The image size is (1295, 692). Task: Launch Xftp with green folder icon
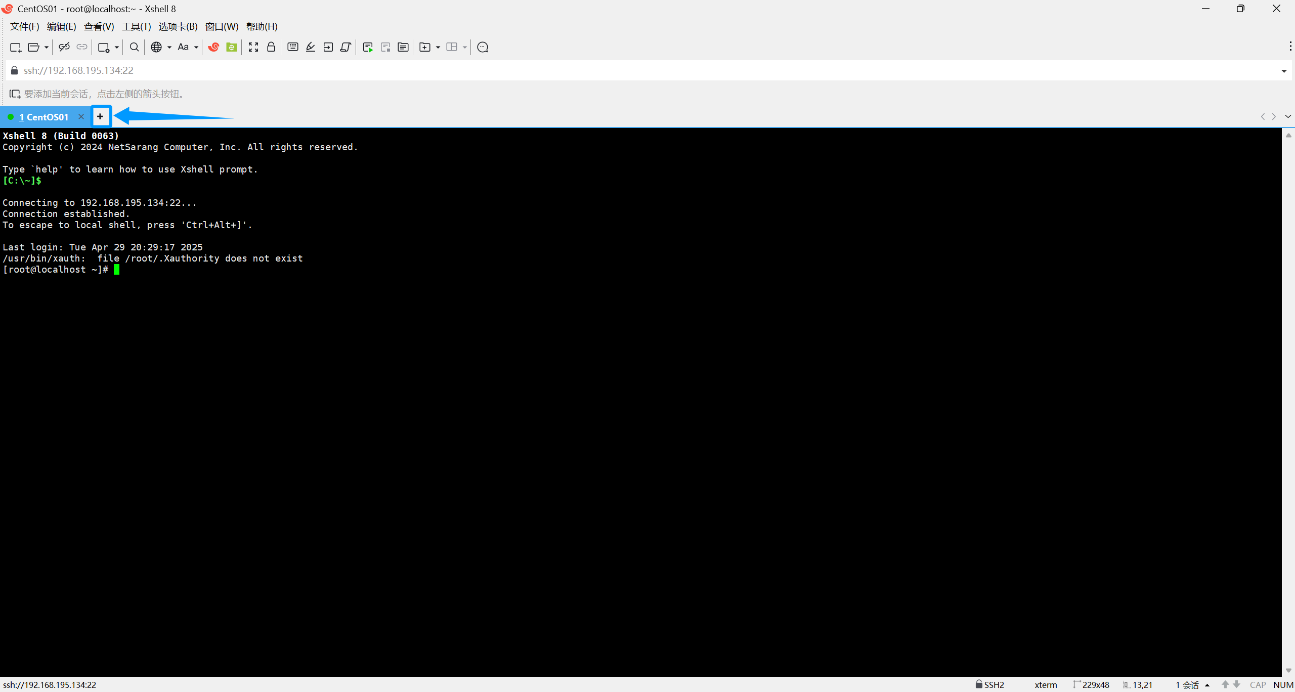tap(232, 47)
